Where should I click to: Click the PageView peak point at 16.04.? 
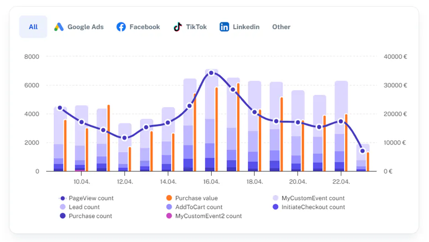(211, 73)
